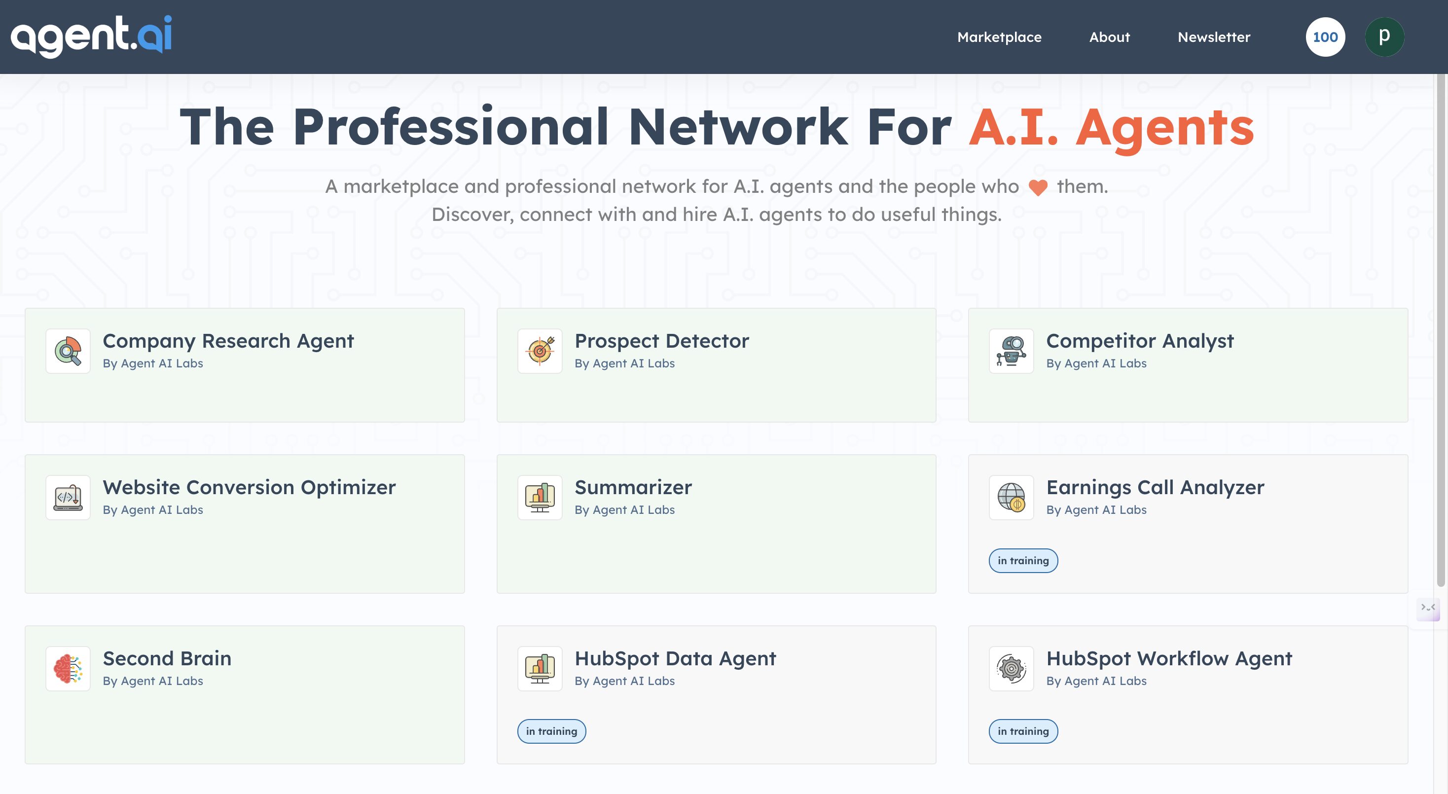Open the Prospect Detector title
Image resolution: width=1448 pixels, height=794 pixels.
[661, 340]
